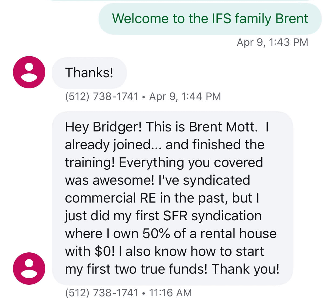Click the name Brent Mott in the message
This screenshot has width=333, height=306.
tap(223, 127)
